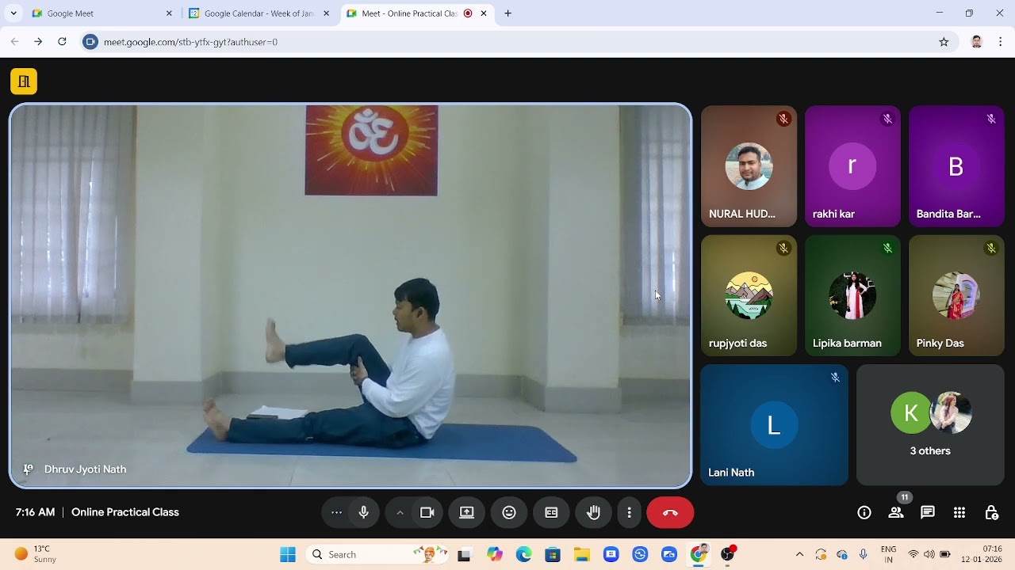Open the emoji reactions button

[509, 512]
